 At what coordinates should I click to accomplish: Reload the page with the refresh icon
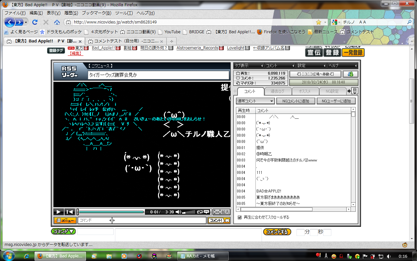(35, 22)
